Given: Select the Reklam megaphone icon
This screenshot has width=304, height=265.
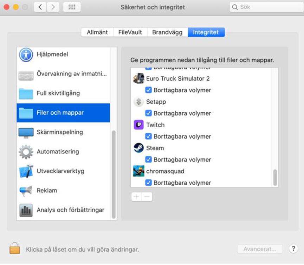Looking at the screenshot, I should 26,191.
